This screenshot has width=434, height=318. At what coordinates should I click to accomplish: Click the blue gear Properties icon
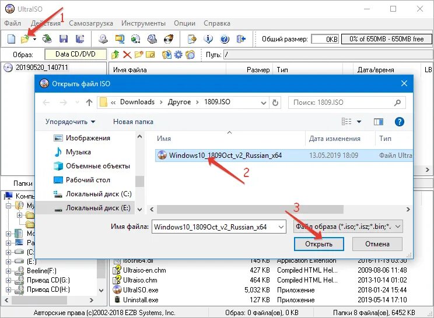[178, 55]
